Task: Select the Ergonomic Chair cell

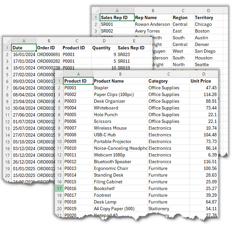Action: (x=121, y=168)
